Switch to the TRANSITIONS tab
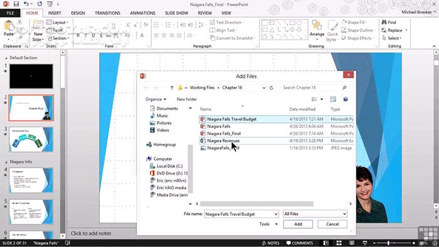The width and height of the screenshot is (439, 247). pos(107,13)
